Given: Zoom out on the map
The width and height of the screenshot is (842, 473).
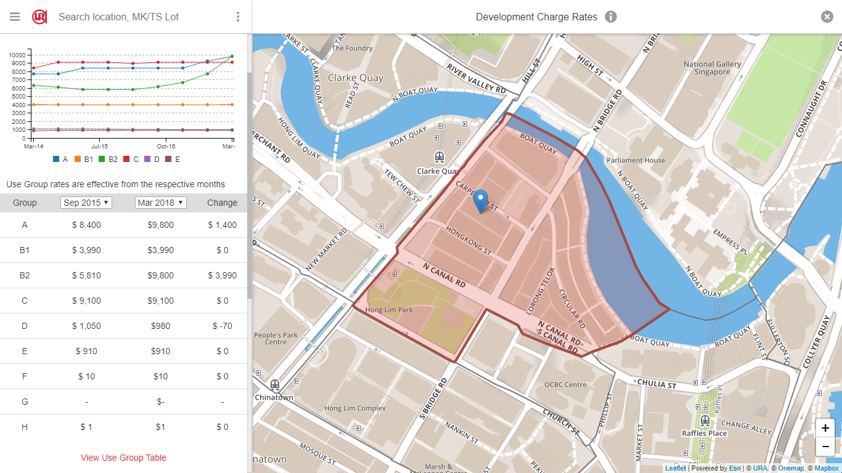Looking at the screenshot, I should point(825,447).
